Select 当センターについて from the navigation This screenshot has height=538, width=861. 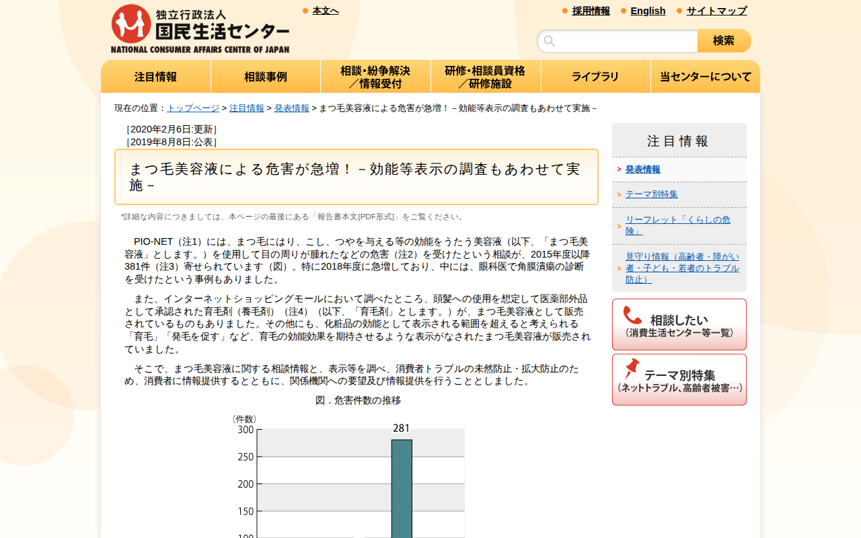coord(705,76)
